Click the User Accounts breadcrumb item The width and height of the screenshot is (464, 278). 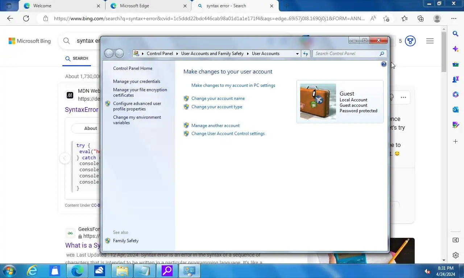[266, 54]
